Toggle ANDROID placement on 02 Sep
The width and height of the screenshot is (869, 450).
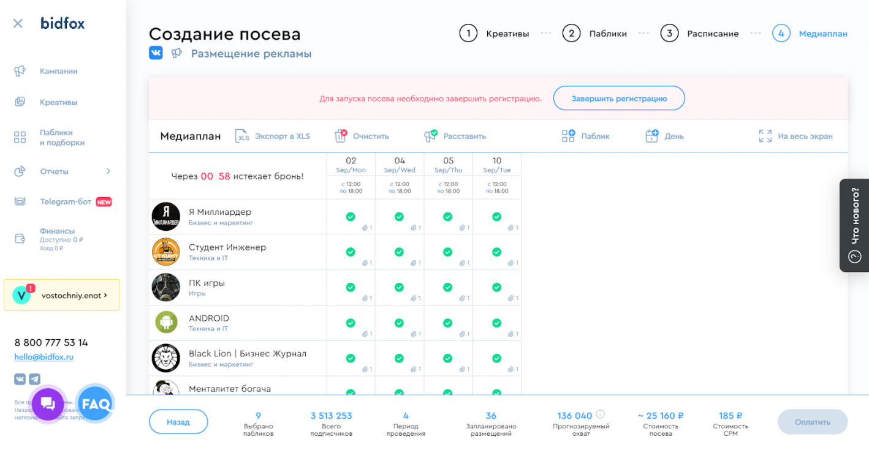[x=351, y=323]
